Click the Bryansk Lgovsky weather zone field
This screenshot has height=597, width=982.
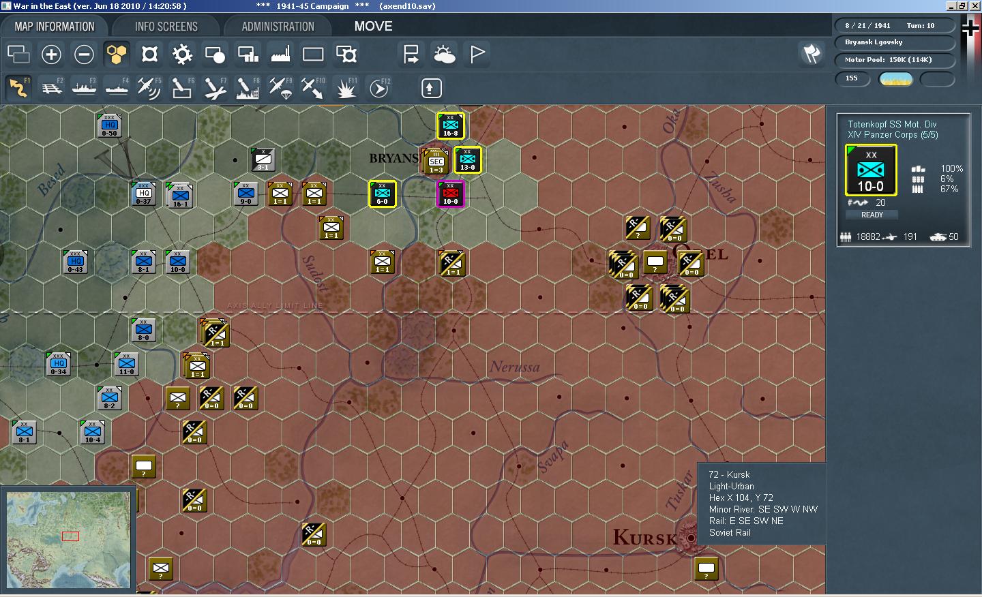click(895, 42)
